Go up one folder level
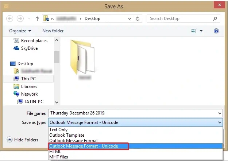This screenshot has width=228, height=161. [x=37, y=19]
